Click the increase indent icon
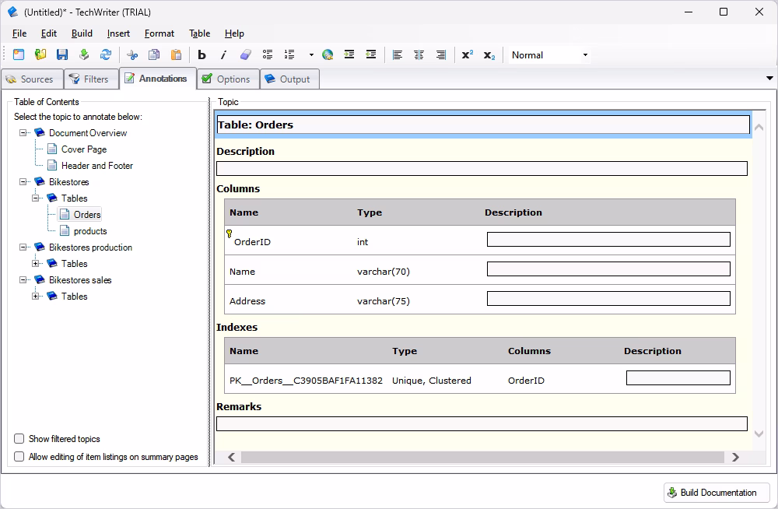Viewport: 778px width, 509px height. 349,54
